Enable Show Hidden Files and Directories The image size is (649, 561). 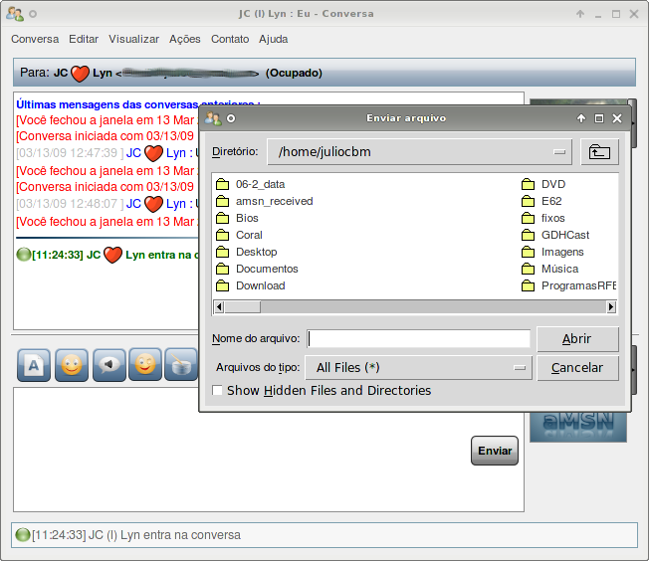(x=217, y=390)
